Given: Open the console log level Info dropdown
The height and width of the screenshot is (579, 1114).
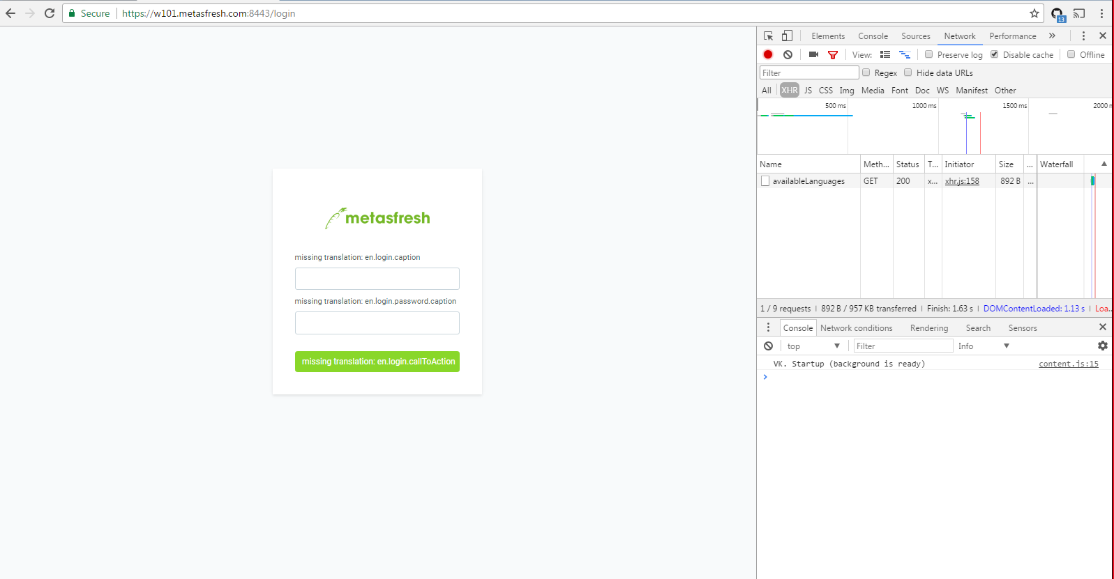Looking at the screenshot, I should click(984, 346).
